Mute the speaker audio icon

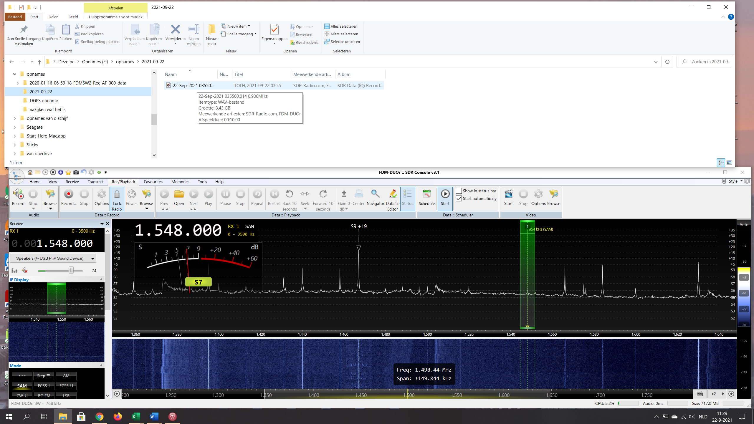(25, 270)
